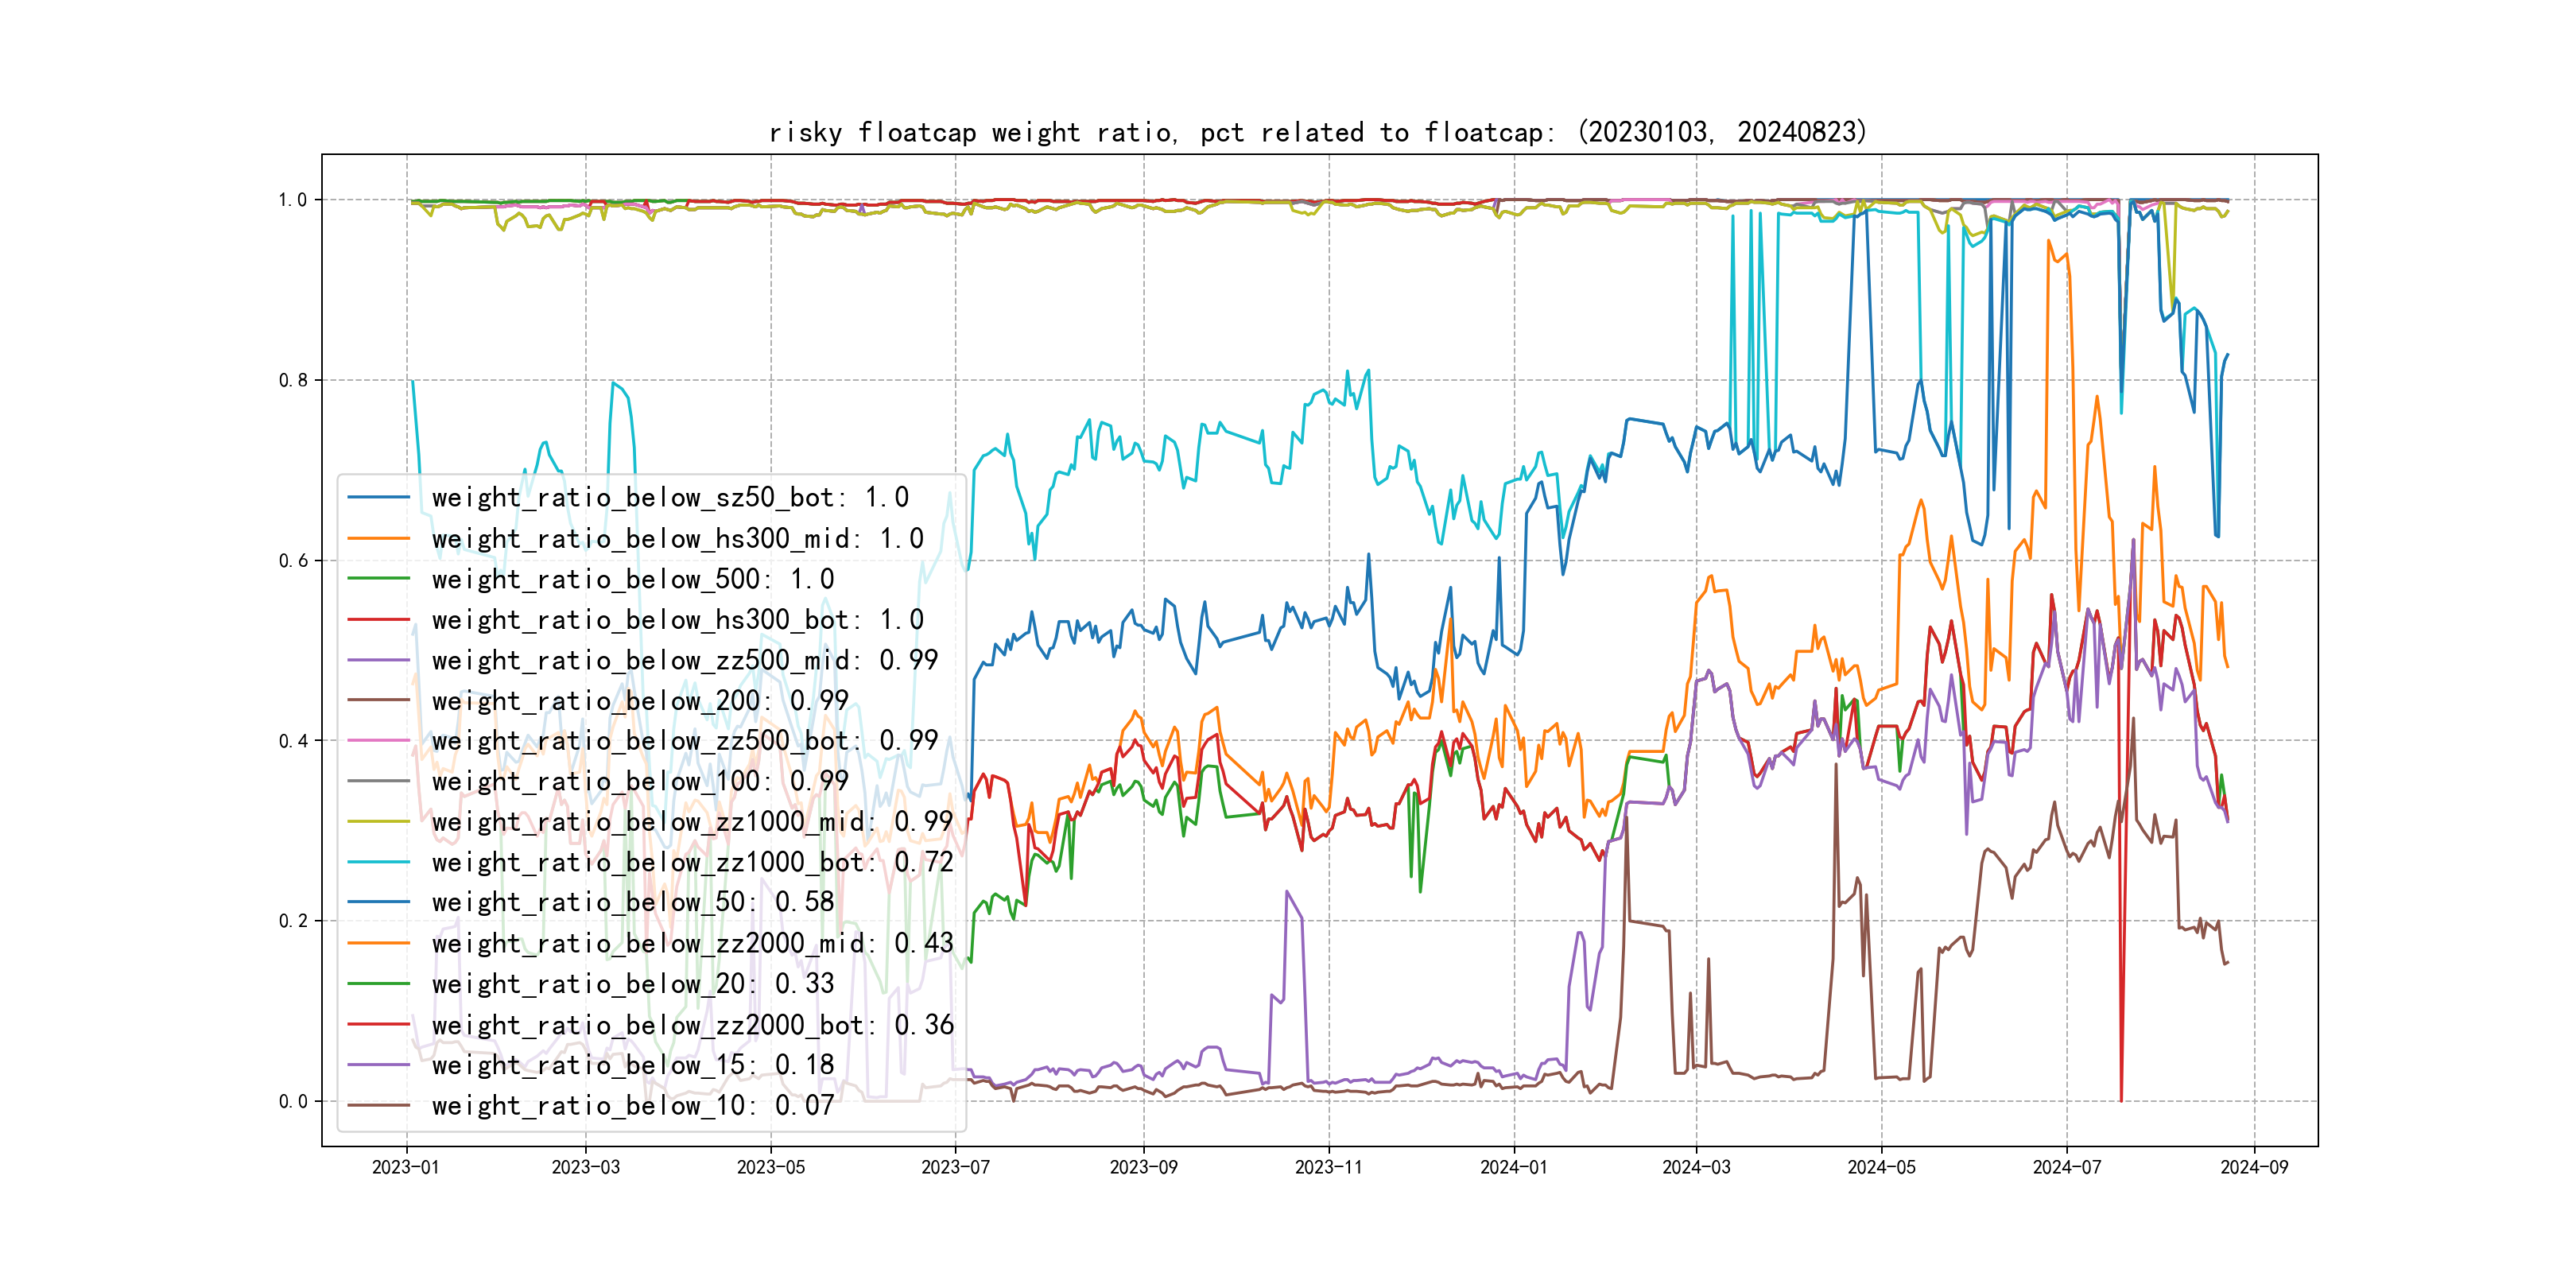This screenshot has height=1288, width=2576.
Task: Click green swatch beside weight_ratio_below_500
Action: (378, 579)
